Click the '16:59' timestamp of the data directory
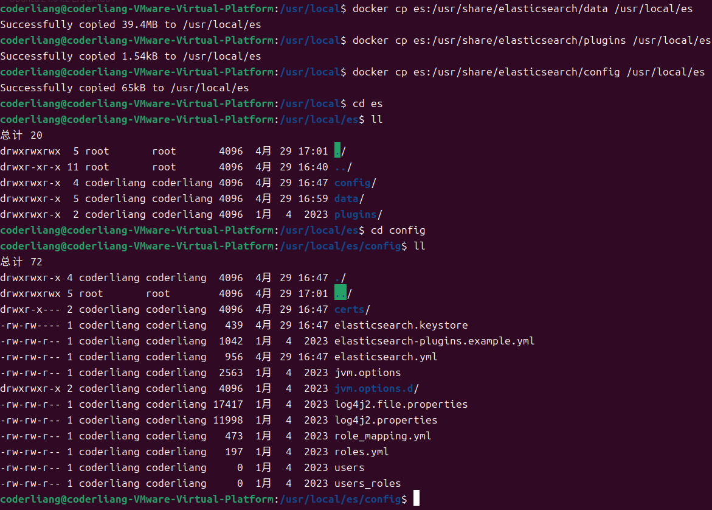The height and width of the screenshot is (510, 712). (x=313, y=199)
